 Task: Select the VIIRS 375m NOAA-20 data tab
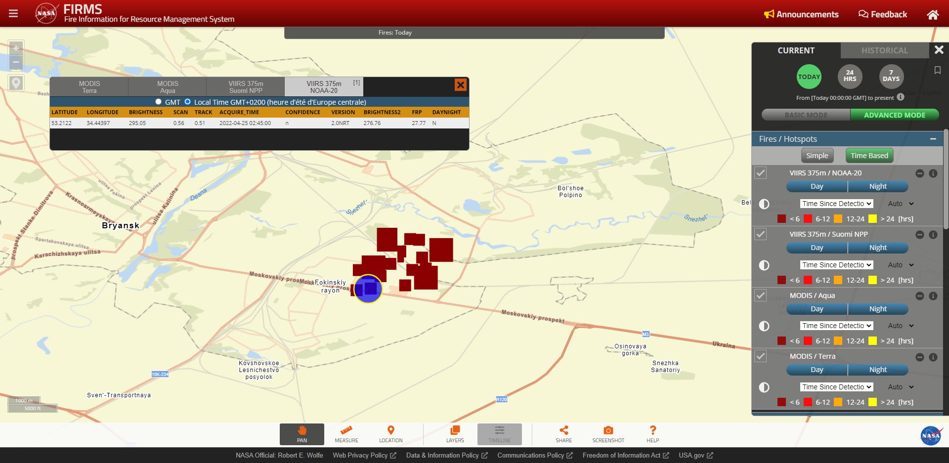(324, 87)
